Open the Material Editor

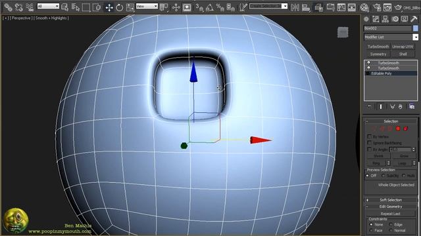point(364,7)
